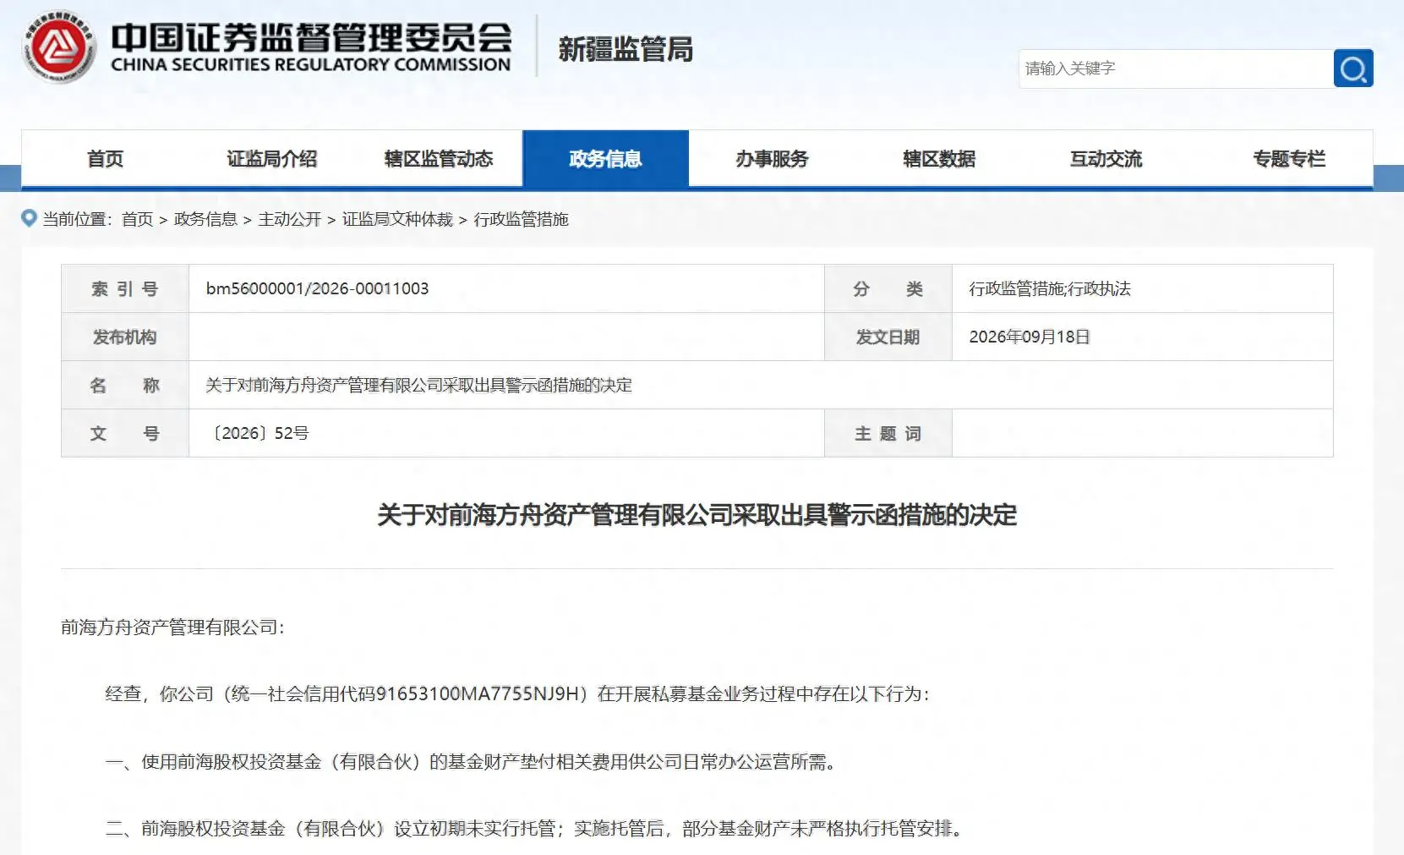1404x855 pixels.
Task: Go to the 办事服务 tab
Action: [772, 158]
